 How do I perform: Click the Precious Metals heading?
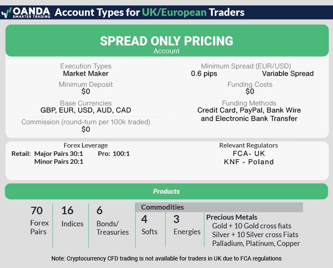232,217
